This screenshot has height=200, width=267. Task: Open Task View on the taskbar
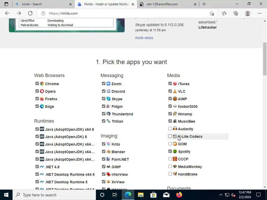click(x=115, y=195)
